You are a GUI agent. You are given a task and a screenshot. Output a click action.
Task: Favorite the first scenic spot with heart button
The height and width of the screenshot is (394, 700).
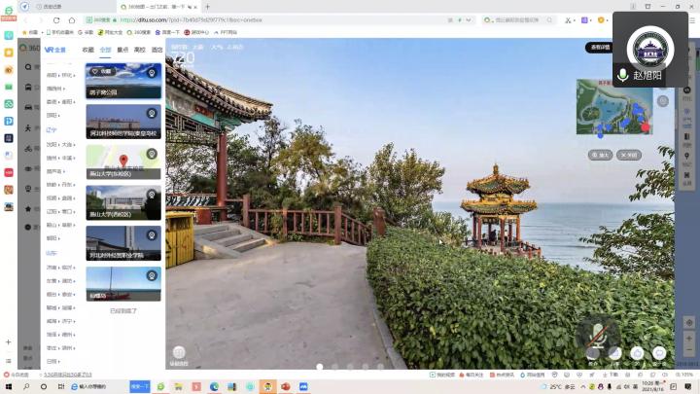coord(101,71)
